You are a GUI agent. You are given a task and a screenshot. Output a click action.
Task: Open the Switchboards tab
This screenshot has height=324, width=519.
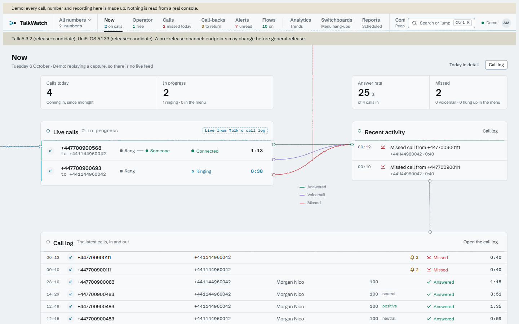337,23
